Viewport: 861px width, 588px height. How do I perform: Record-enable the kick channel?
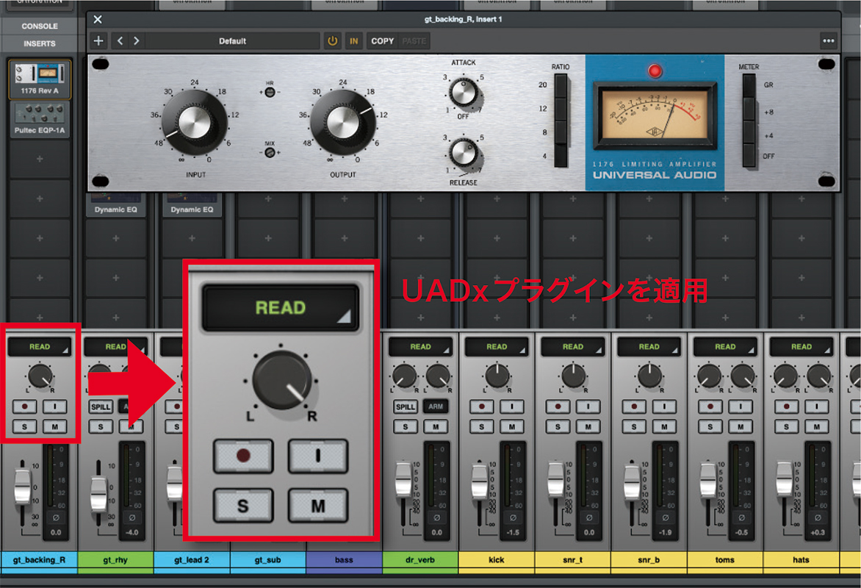pos(482,406)
